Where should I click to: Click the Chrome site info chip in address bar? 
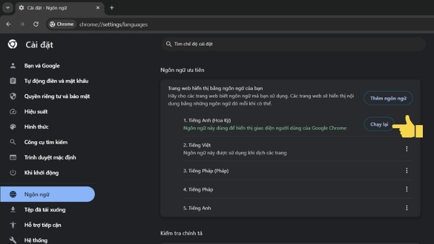pos(61,24)
